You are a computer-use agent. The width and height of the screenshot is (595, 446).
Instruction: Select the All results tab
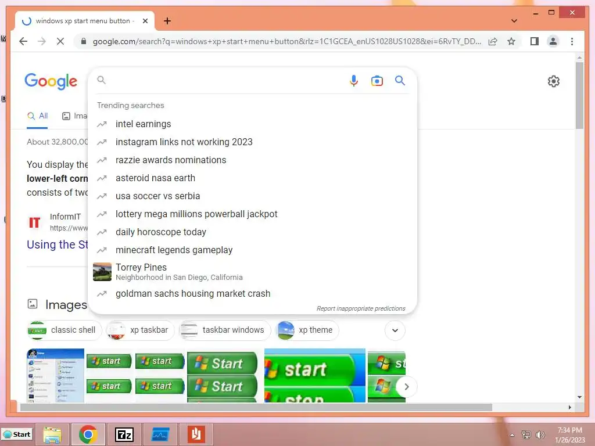pos(37,116)
